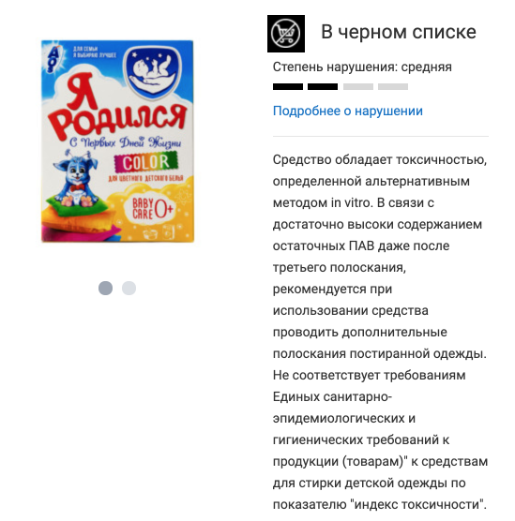Click the crossed-out shopping cart blacklist icon
This screenshot has width=515, height=521.
[286, 33]
